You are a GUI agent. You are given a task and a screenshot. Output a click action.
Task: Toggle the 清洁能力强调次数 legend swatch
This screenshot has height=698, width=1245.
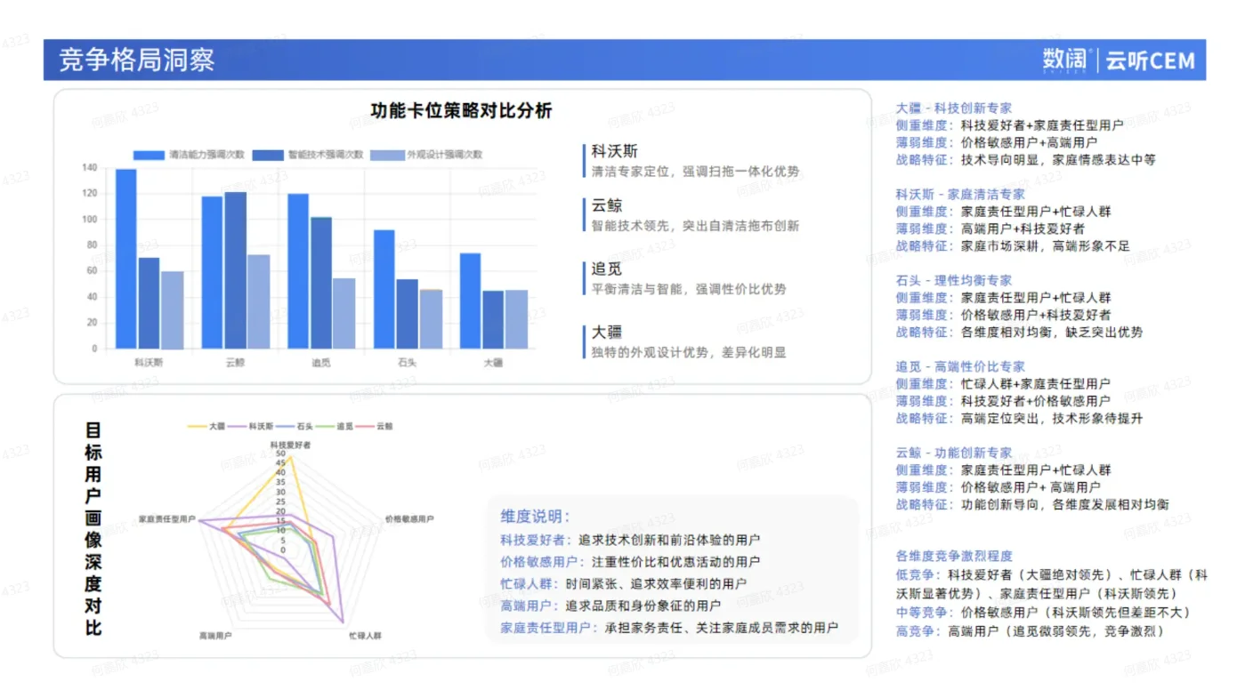(x=149, y=155)
